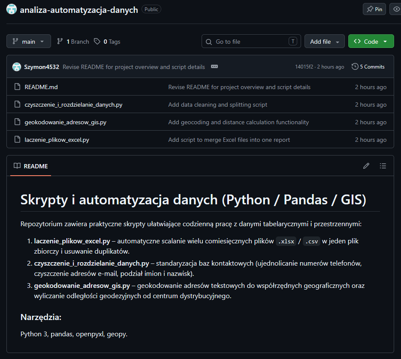This screenshot has width=401, height=359.
Task: Click the Szymon4532 avatar in the commit bar
Action: tap(17, 67)
